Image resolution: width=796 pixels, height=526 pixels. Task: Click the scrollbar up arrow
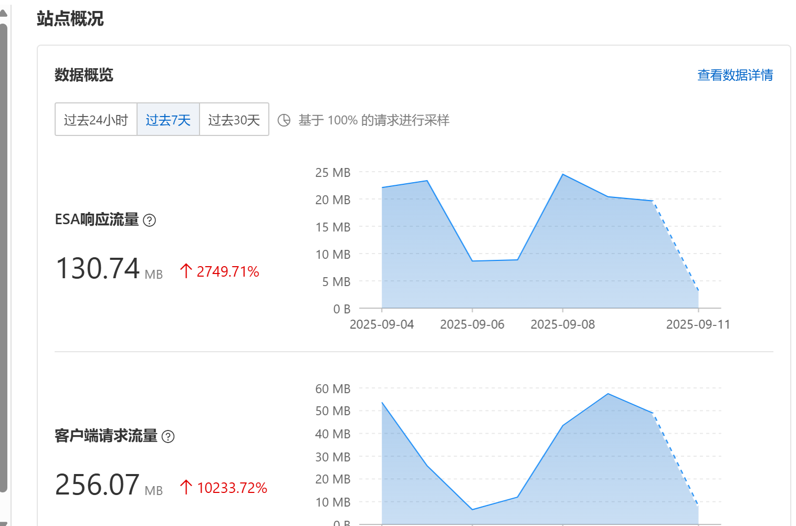(x=4, y=13)
